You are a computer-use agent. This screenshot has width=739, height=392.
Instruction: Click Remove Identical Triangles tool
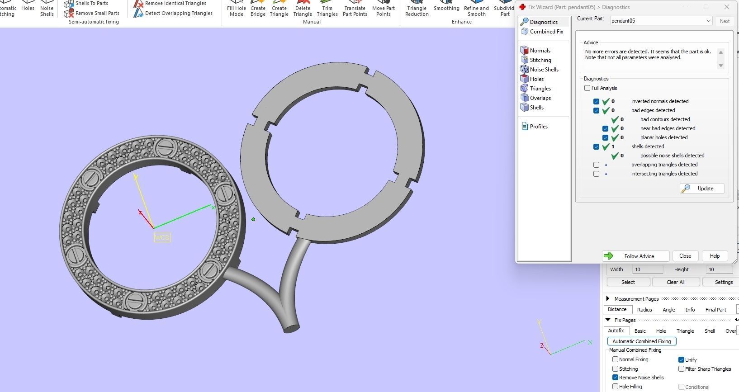170,4
